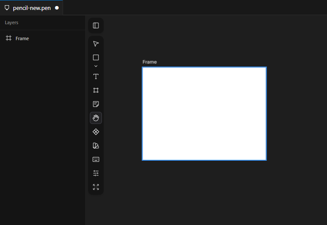Click the Frame layer's grid icon
The image size is (327, 225).
(8, 38)
